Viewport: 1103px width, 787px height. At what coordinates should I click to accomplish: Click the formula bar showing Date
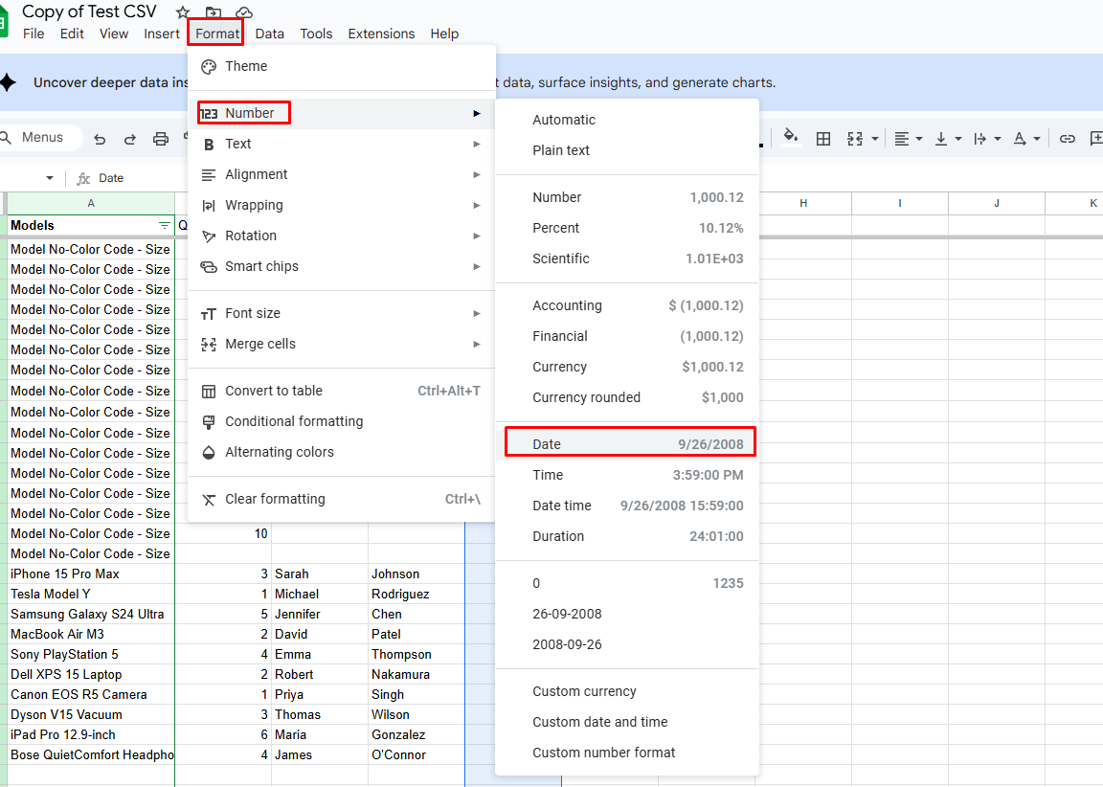[111, 178]
